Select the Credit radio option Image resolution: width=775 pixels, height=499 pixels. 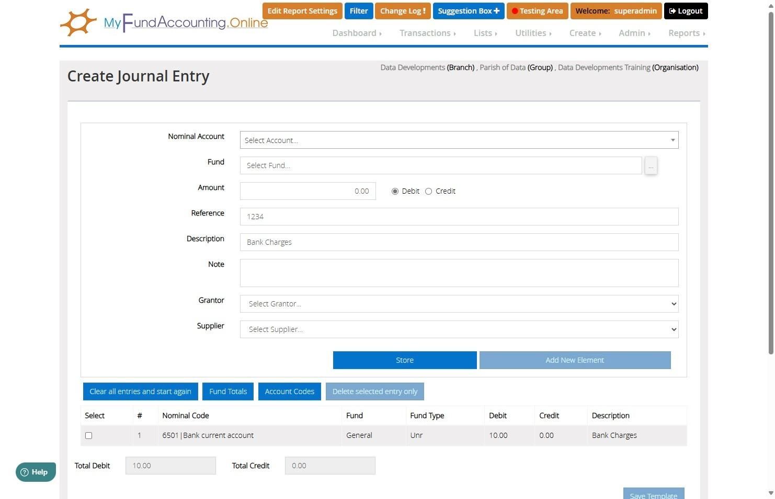pyautogui.click(x=428, y=191)
